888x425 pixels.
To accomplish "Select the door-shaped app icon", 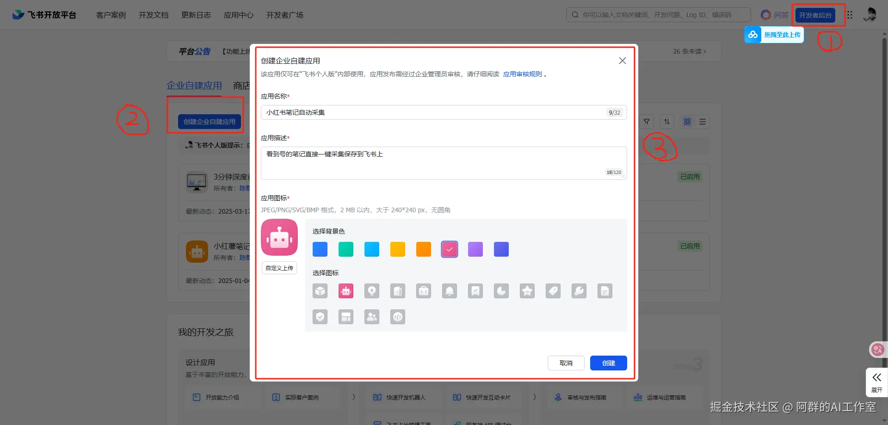I will point(398,291).
